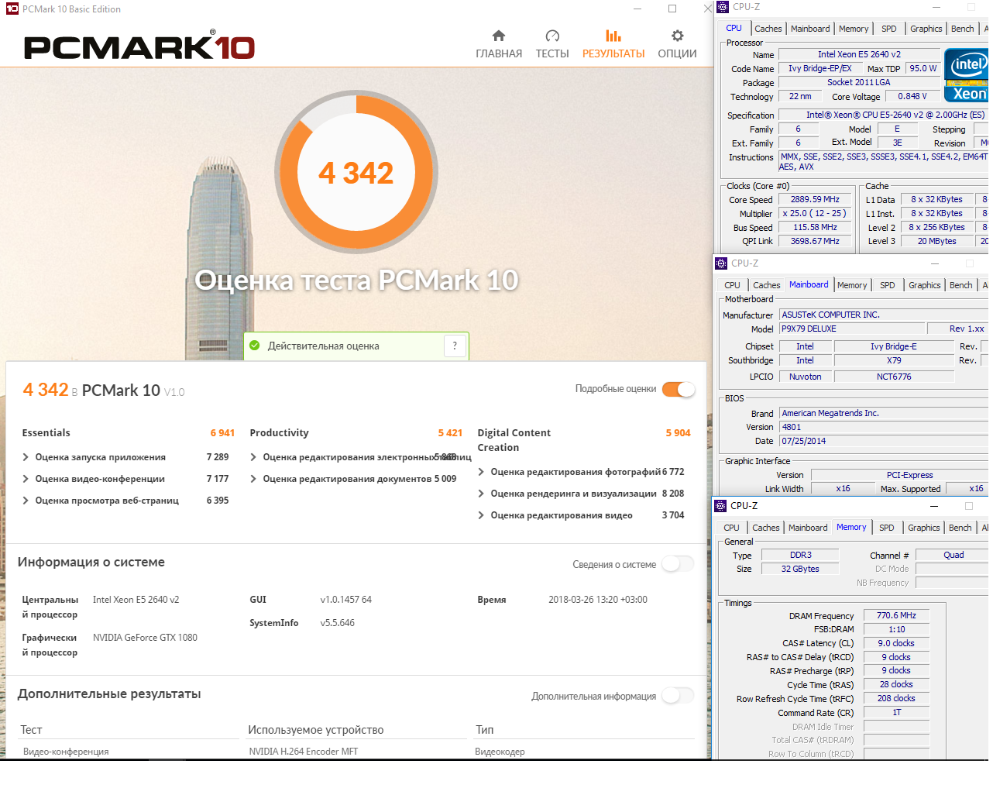This screenshot has width=993, height=795.
Task: Click the memory Size 32 GBytes value
Action: point(800,569)
